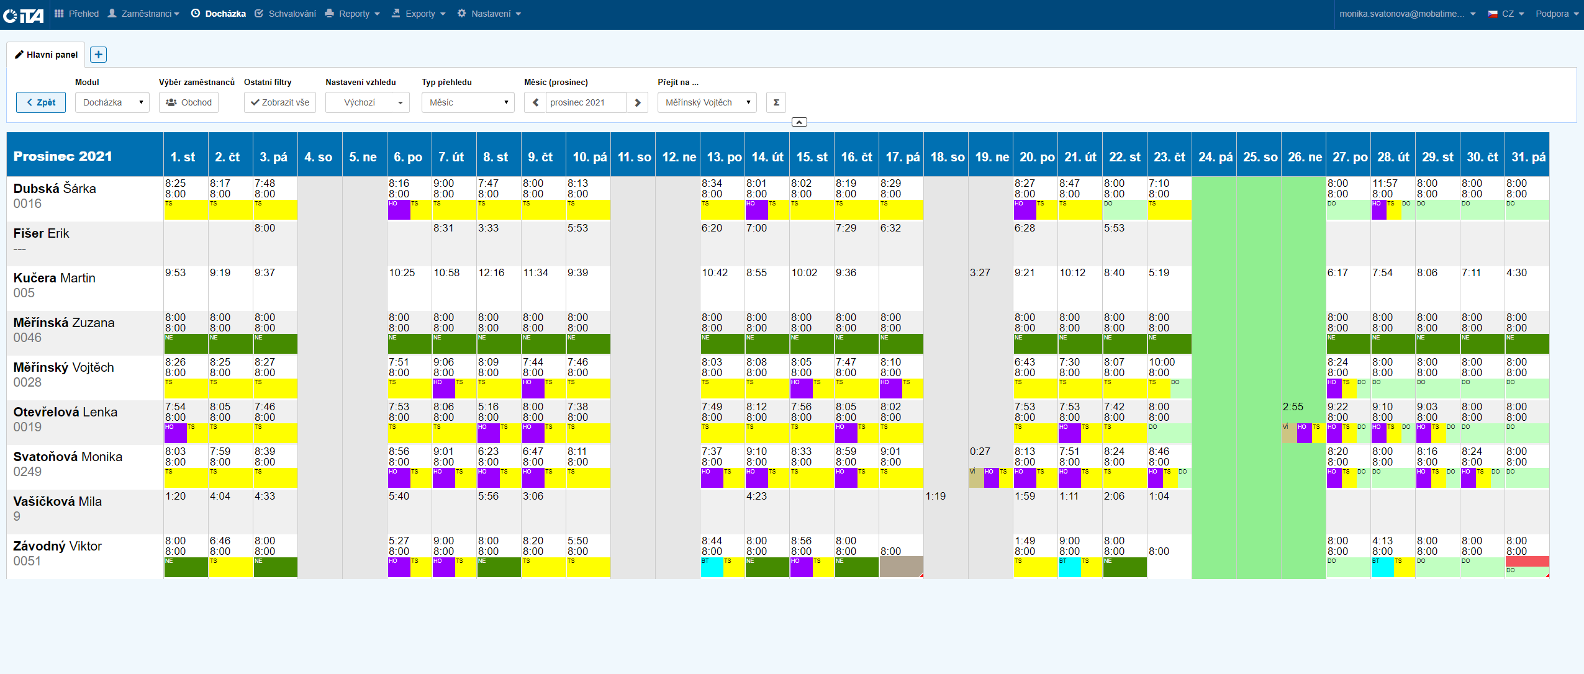1584x674 pixels.
Task: Go to next month arrow
Action: click(637, 102)
